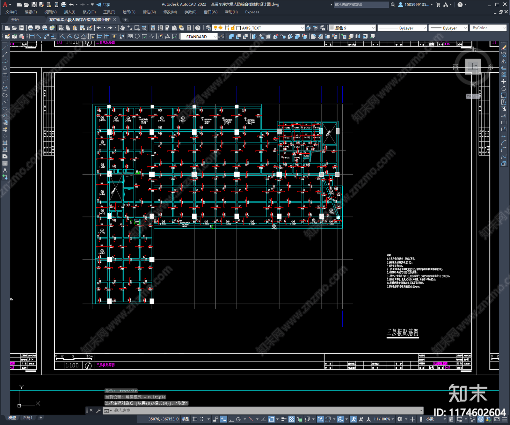The width and height of the screenshot is (510, 425).
Task: Select the Diameter dimension tool
Action: tap(76, 36)
